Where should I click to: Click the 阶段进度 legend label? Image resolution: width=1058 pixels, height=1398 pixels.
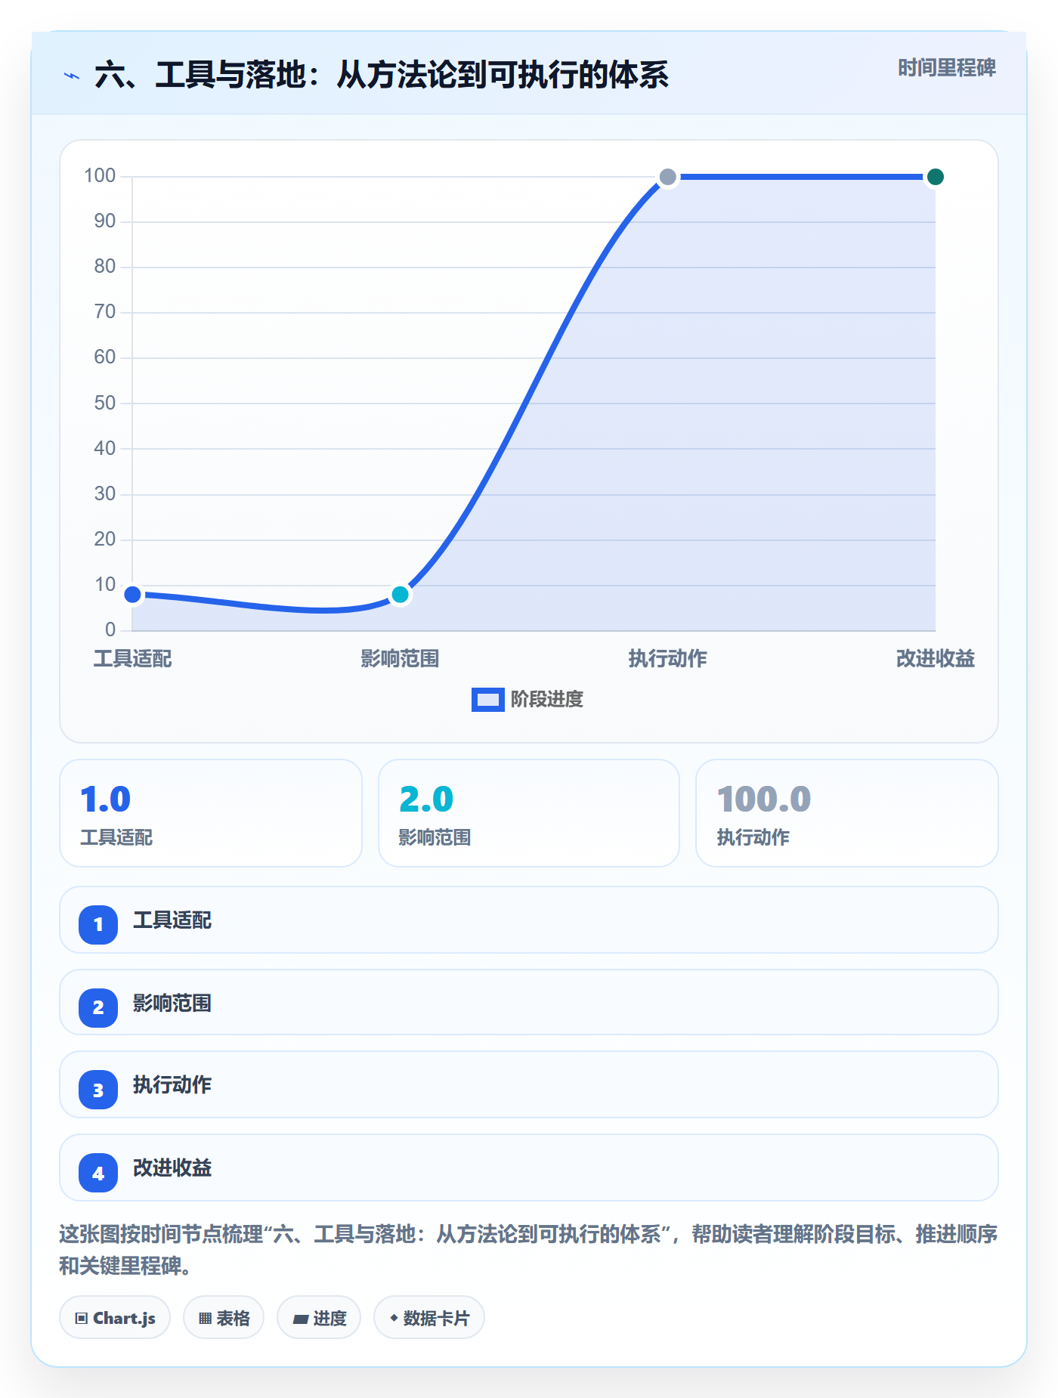547,700
